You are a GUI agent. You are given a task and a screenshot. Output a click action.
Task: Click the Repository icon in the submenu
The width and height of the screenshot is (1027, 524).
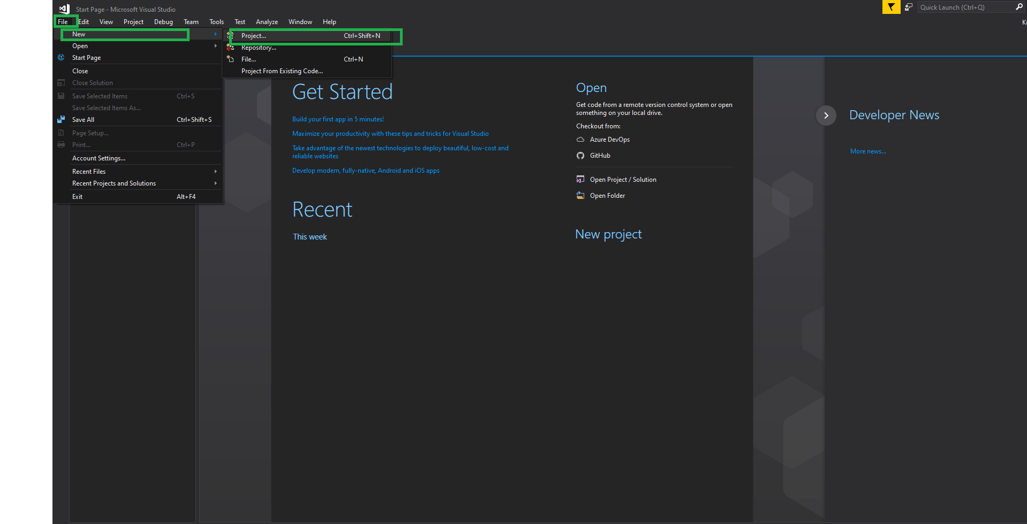(230, 47)
